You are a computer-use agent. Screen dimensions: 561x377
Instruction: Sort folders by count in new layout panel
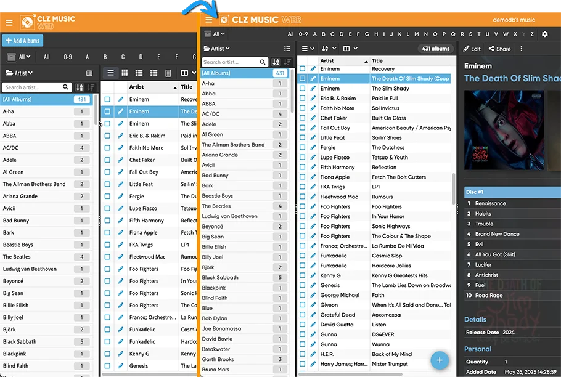click(x=287, y=62)
